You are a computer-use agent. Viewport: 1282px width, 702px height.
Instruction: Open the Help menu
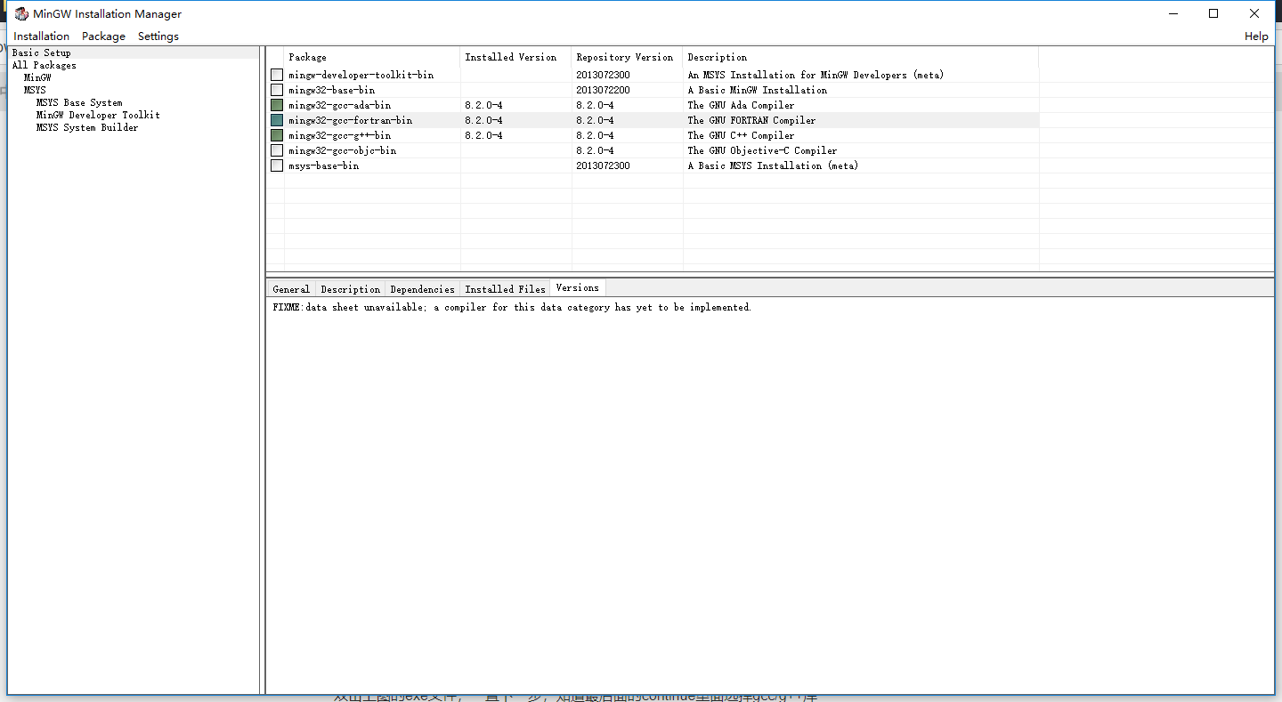(x=1256, y=36)
